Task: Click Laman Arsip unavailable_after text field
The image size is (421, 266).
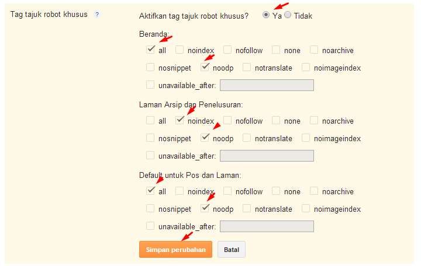Action: 267,156
